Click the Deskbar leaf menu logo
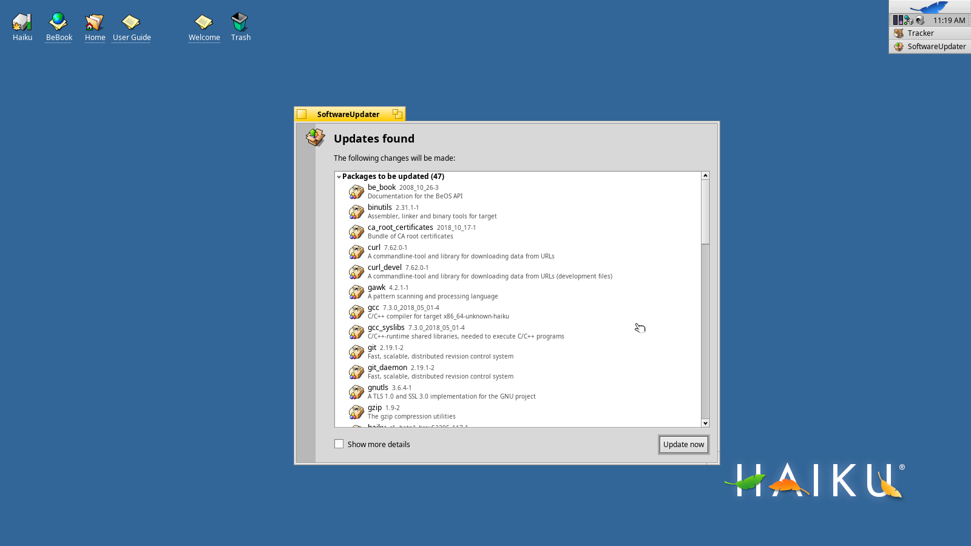This screenshot has height=546, width=971. coord(930,7)
